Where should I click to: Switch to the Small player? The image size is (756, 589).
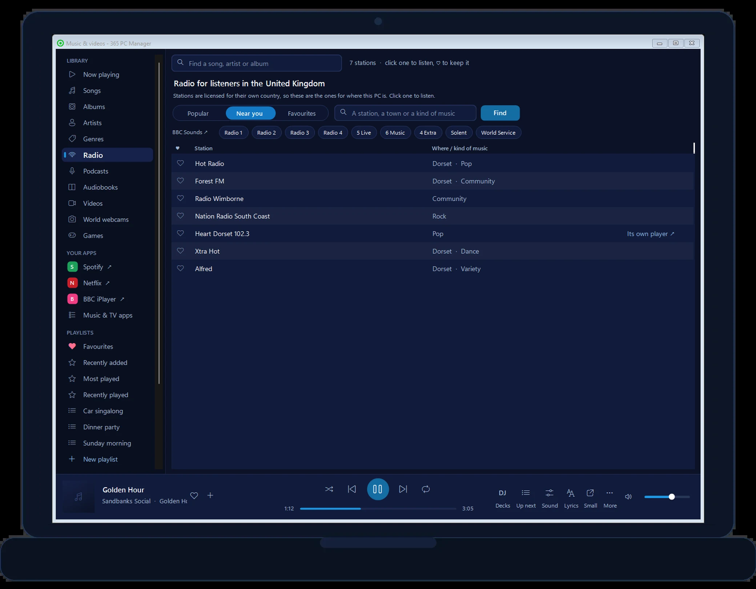(590, 498)
